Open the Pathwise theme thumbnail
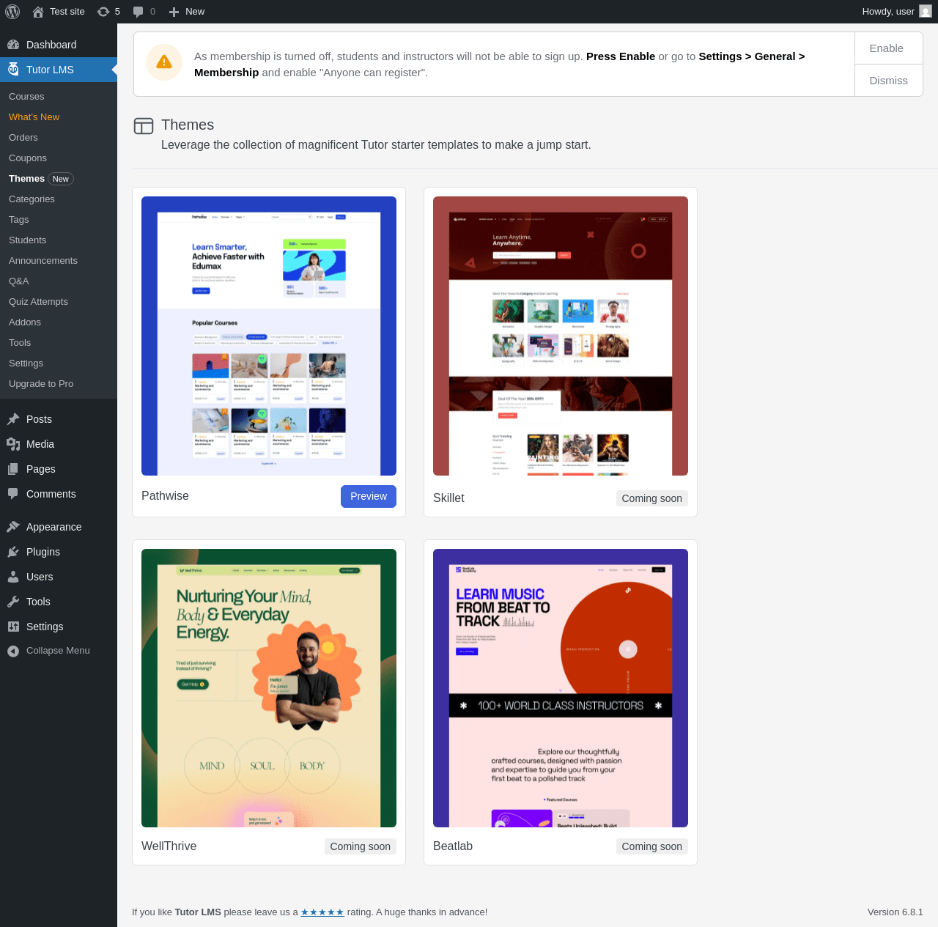Image resolution: width=938 pixels, height=927 pixels. pyautogui.click(x=269, y=336)
